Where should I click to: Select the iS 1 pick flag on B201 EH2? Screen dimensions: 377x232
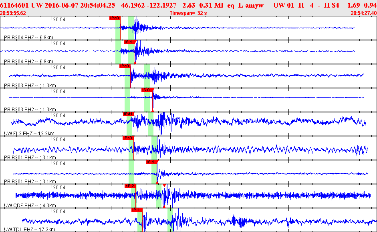(x=151, y=162)
